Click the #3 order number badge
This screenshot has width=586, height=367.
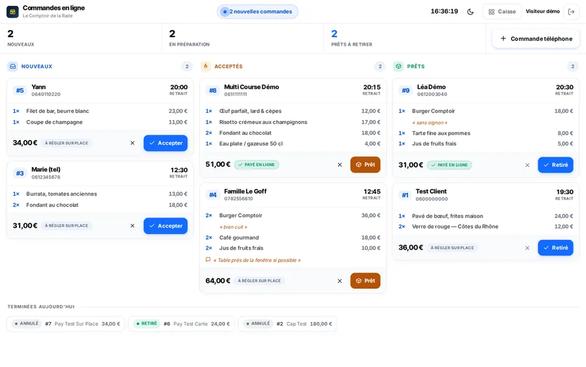point(20,173)
